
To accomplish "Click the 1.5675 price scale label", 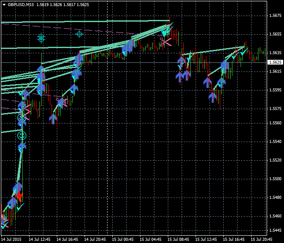I will pyautogui.click(x=275, y=16).
